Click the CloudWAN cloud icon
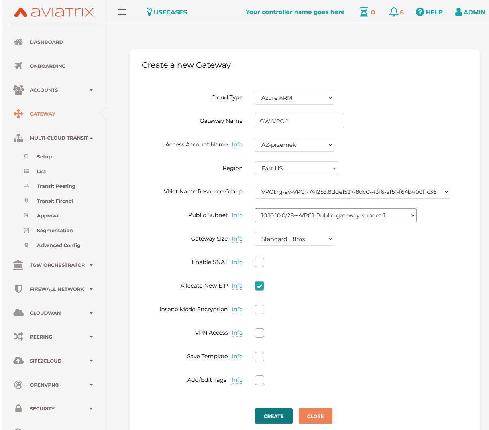The height and width of the screenshot is (430, 489). [18, 313]
